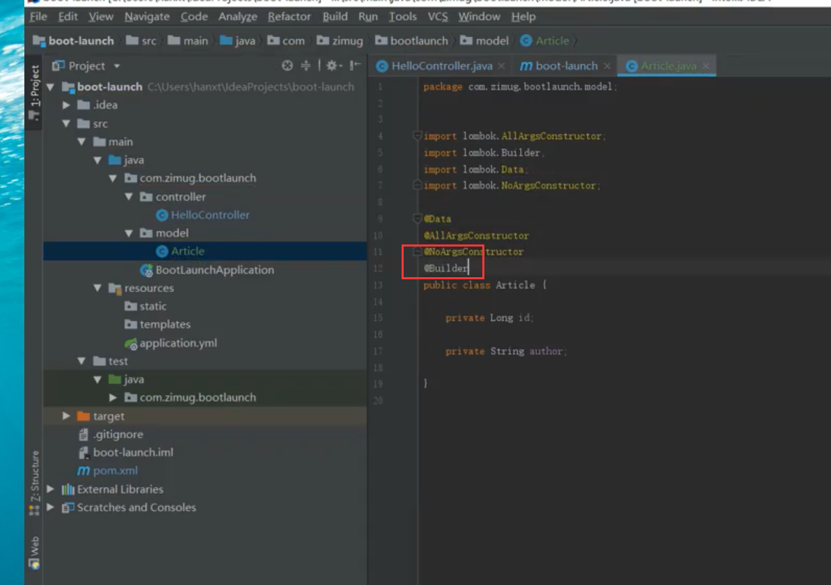Image resolution: width=831 pixels, height=585 pixels.
Task: Collapse the controller package
Action: point(129,196)
